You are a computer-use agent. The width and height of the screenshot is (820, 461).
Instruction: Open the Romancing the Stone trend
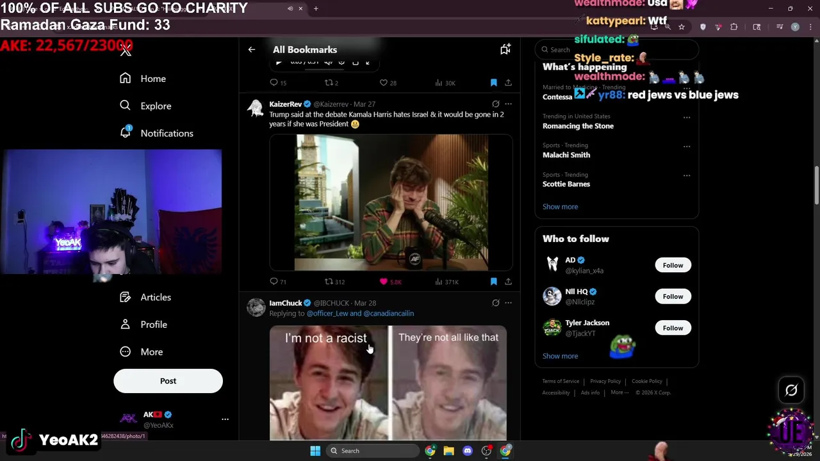point(578,125)
